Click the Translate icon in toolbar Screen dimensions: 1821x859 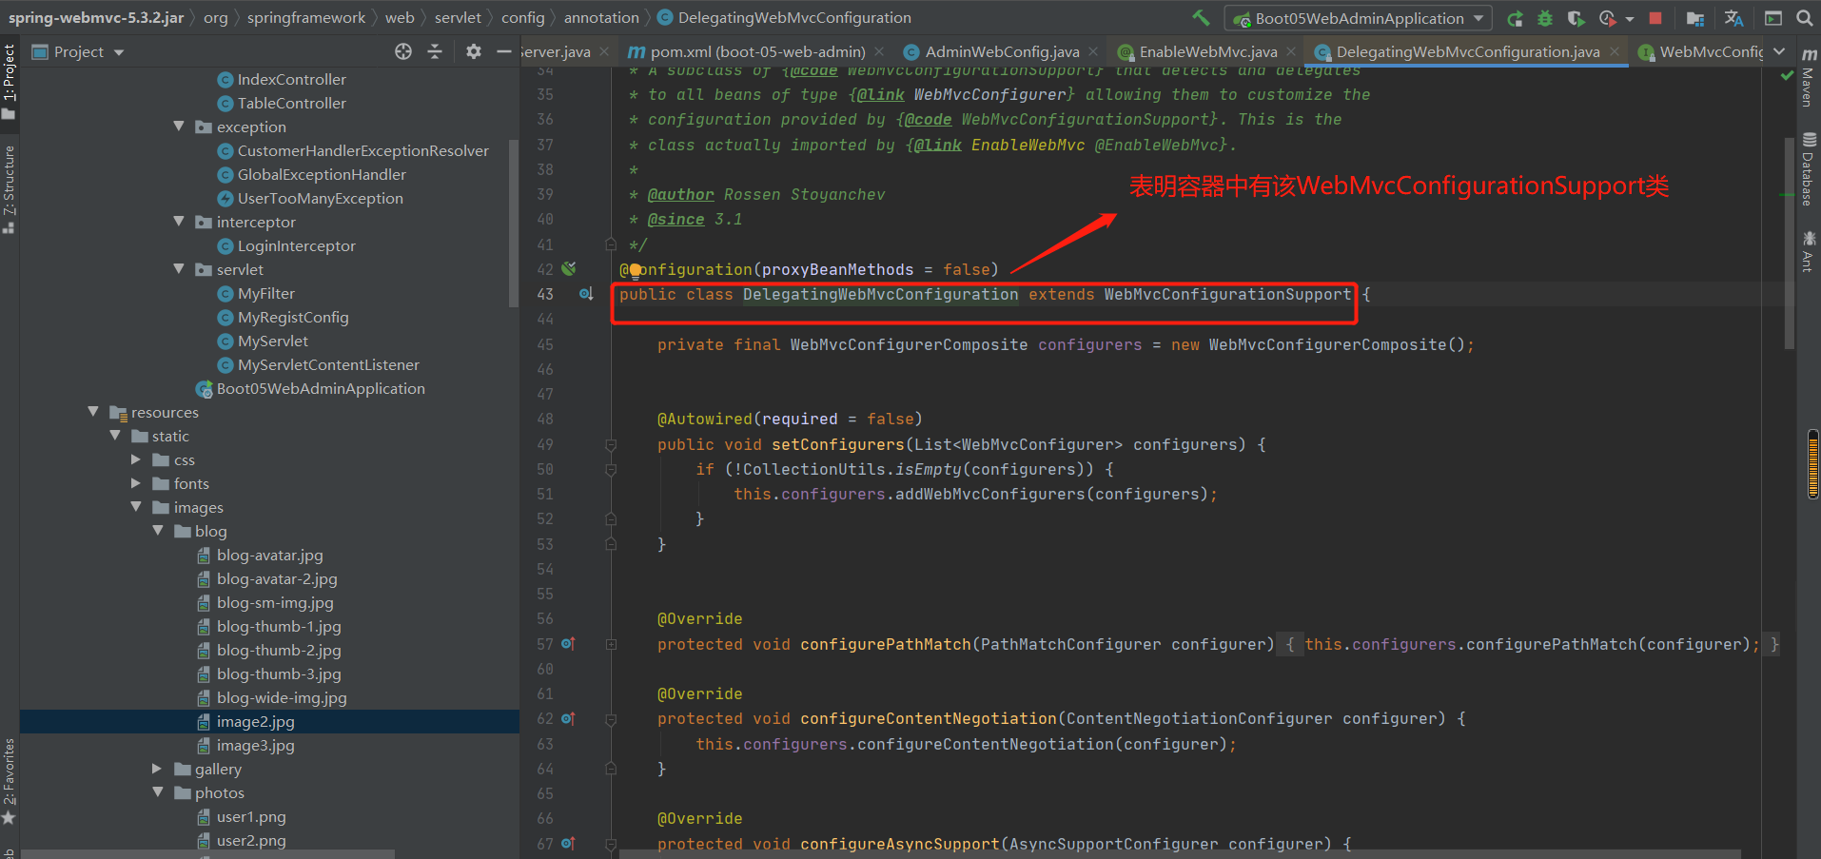point(1733,18)
